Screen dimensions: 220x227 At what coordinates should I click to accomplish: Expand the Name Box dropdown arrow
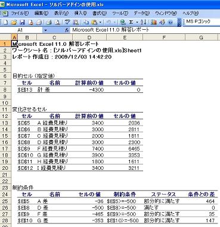coord(46,30)
